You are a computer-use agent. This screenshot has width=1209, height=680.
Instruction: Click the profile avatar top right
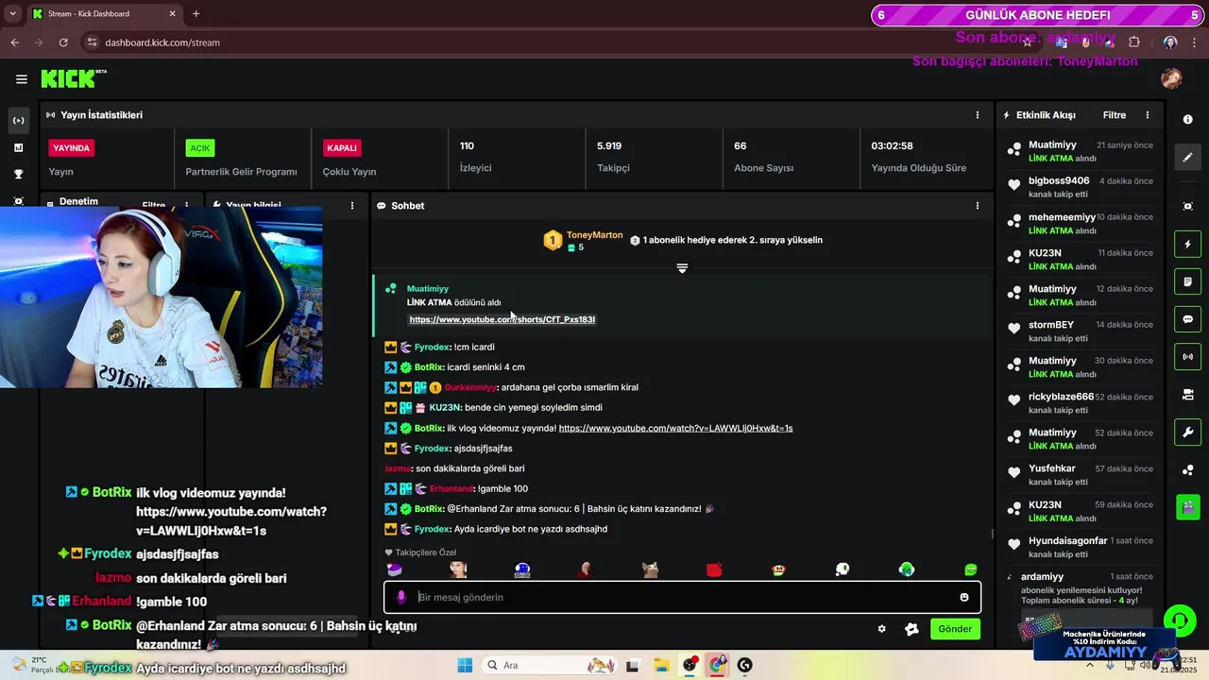tap(1171, 79)
